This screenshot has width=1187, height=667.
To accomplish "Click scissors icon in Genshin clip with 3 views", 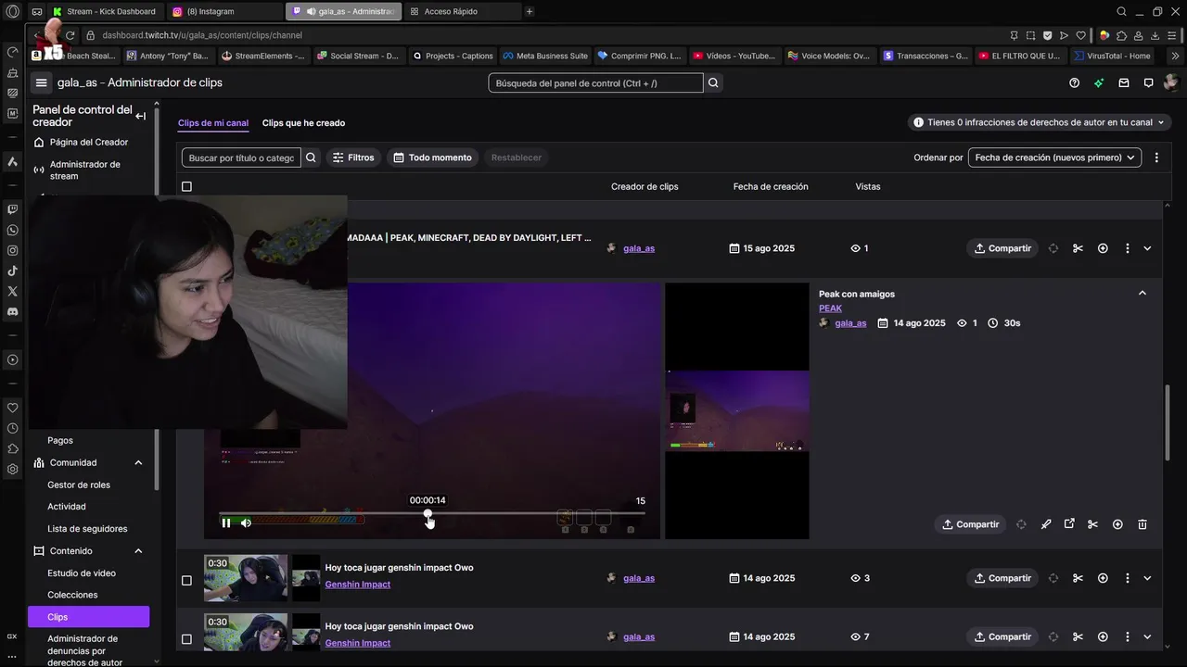I will (x=1078, y=578).
